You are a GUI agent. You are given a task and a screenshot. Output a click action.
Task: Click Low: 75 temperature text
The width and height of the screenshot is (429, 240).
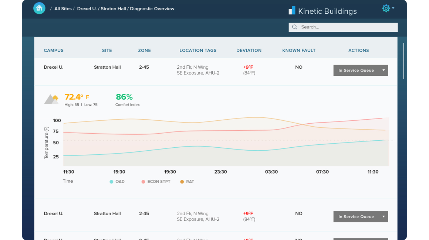click(x=91, y=104)
